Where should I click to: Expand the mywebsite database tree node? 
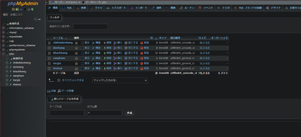coord(4,37)
